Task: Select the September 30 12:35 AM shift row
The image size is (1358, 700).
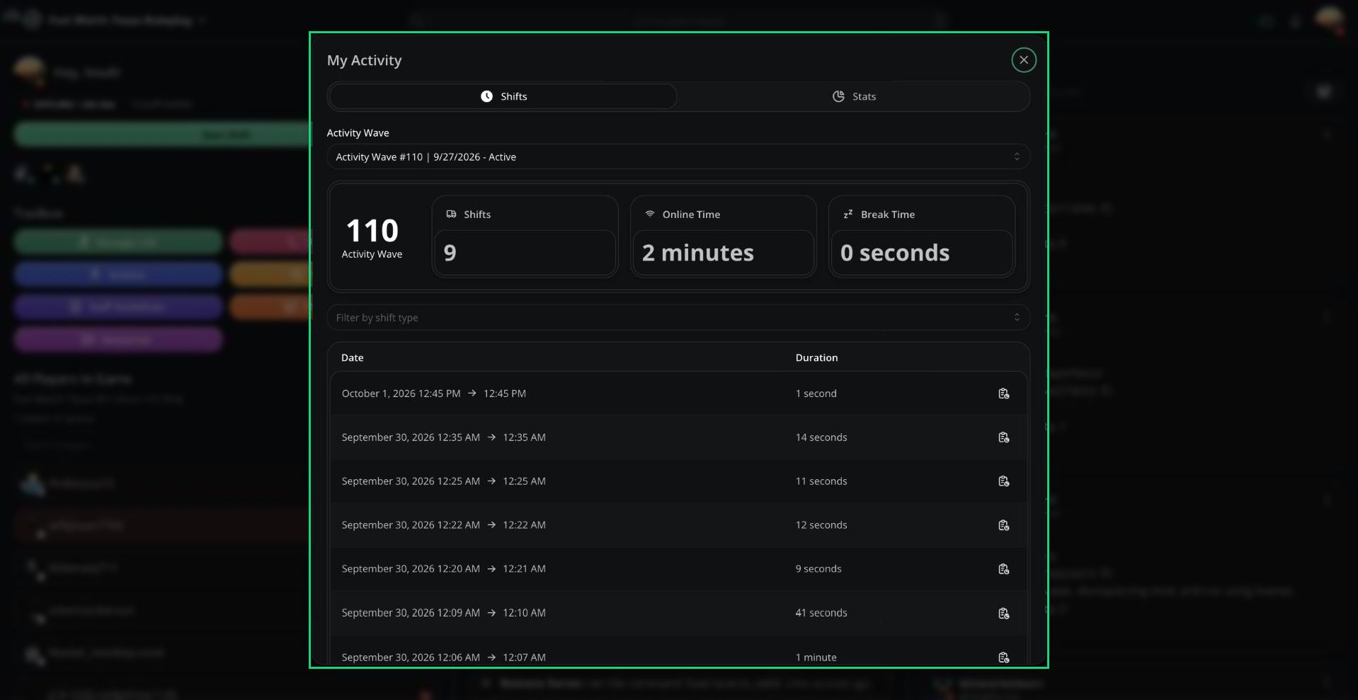Action: (x=678, y=437)
